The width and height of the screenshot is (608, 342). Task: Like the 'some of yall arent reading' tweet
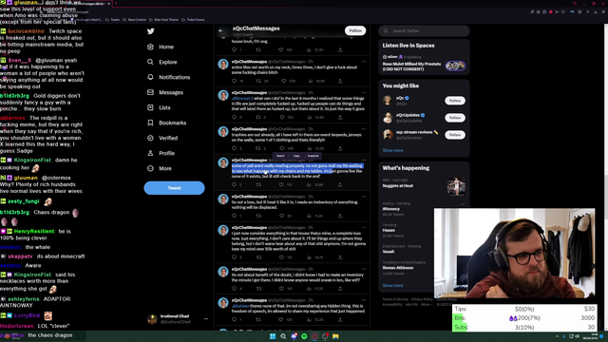(x=281, y=184)
